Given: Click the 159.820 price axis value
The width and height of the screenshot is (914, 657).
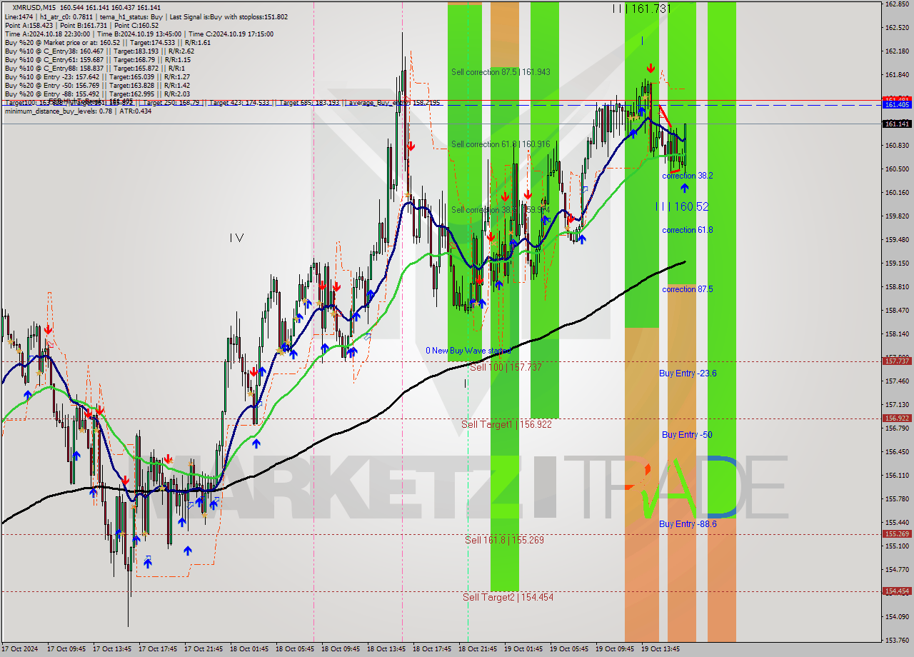Looking at the screenshot, I should point(897,216).
